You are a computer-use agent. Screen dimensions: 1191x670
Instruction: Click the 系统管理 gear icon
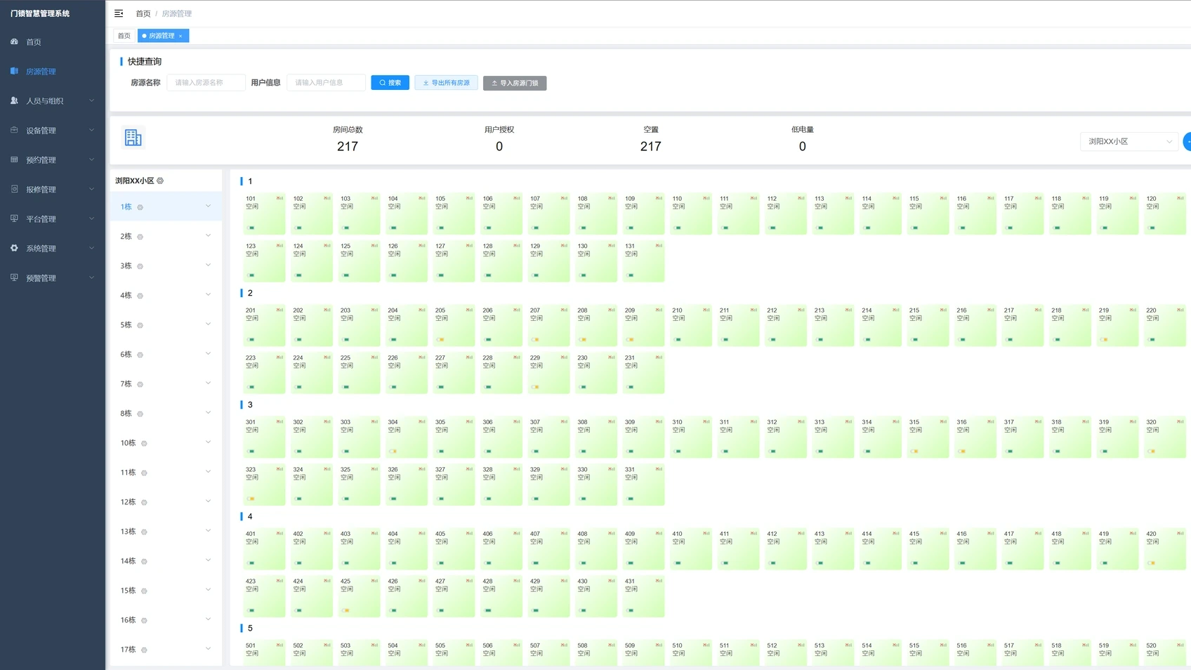(14, 248)
